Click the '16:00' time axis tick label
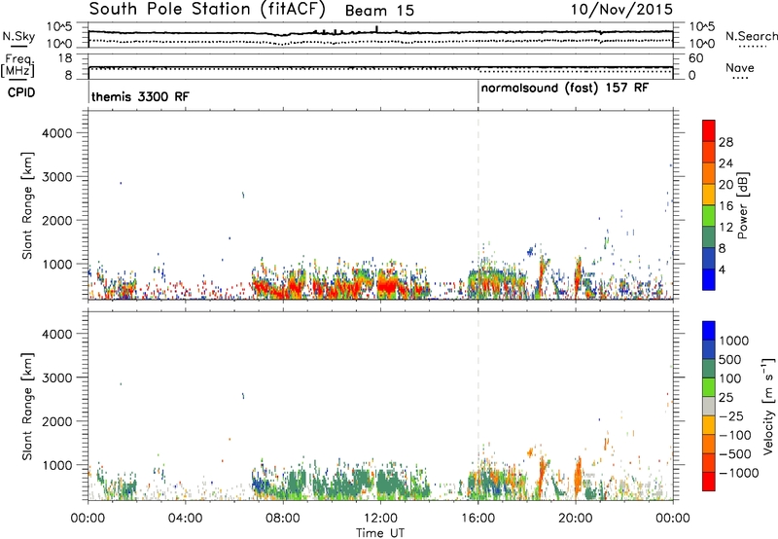This screenshot has height=539, width=778. coord(477,519)
